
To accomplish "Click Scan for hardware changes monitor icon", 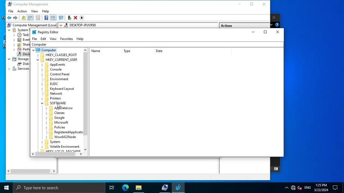I will [61, 18].
